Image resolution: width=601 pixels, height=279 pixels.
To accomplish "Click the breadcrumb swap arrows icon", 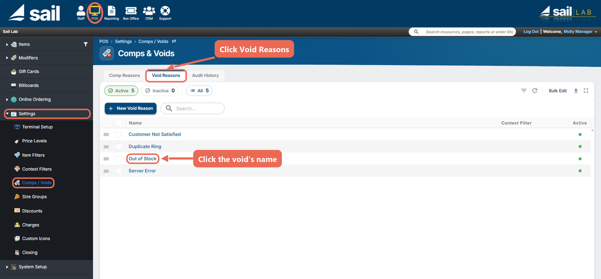I will click(174, 41).
